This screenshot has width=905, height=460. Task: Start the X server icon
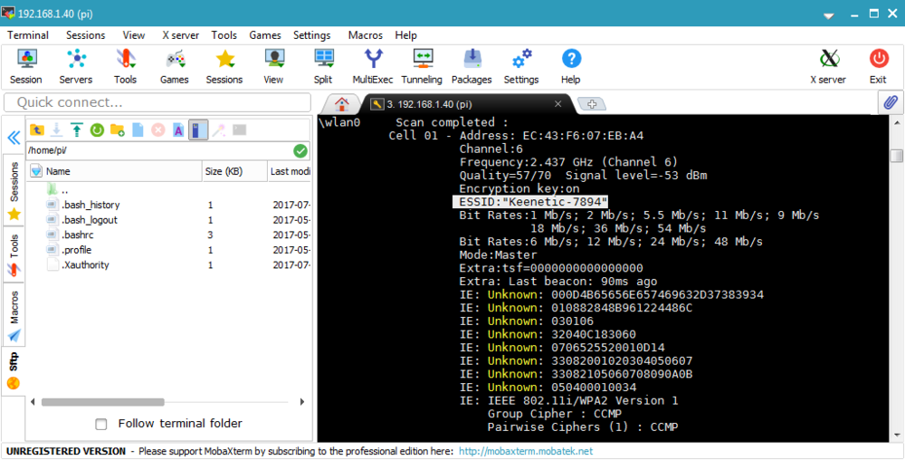click(x=828, y=66)
